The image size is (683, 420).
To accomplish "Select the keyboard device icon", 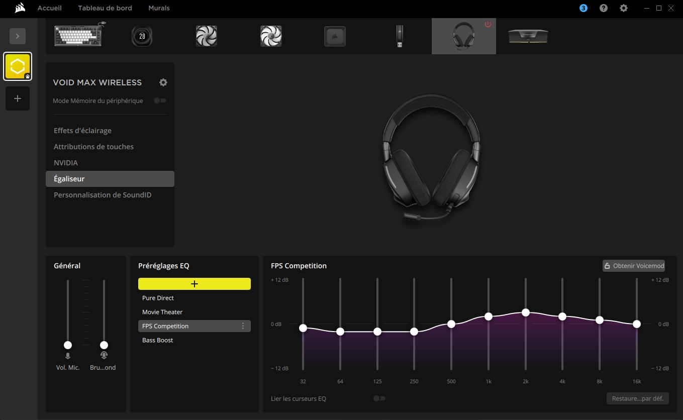I will (x=79, y=36).
